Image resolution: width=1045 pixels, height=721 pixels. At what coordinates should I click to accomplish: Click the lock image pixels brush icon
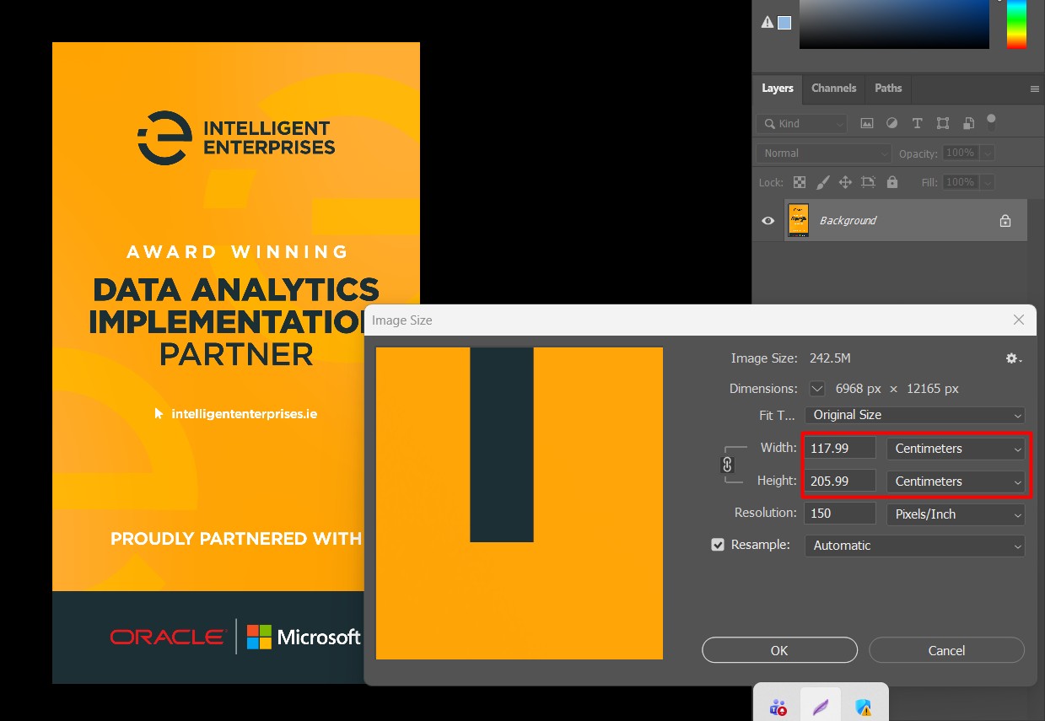(x=823, y=182)
